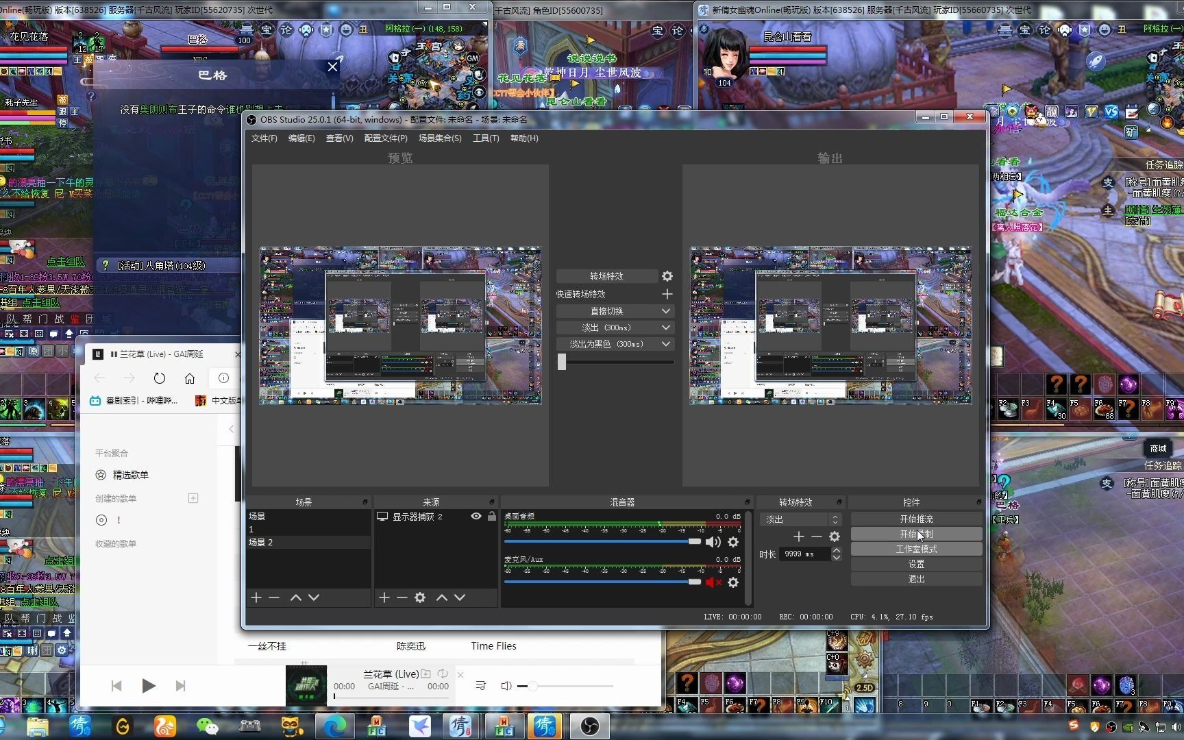
Task: Click 退出 to exit OBS
Action: [x=916, y=579]
